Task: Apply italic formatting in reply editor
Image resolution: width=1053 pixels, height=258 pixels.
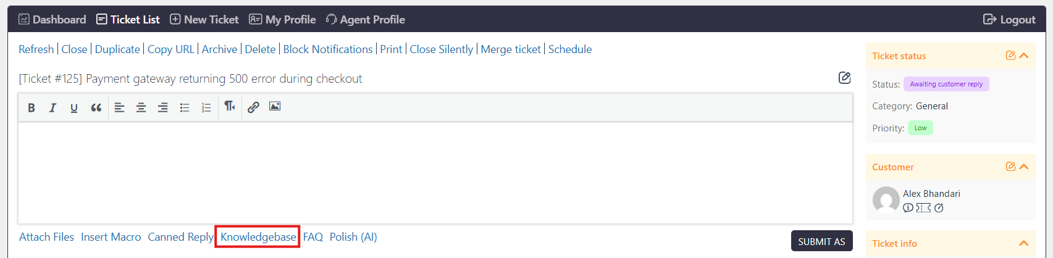Action: (52, 107)
